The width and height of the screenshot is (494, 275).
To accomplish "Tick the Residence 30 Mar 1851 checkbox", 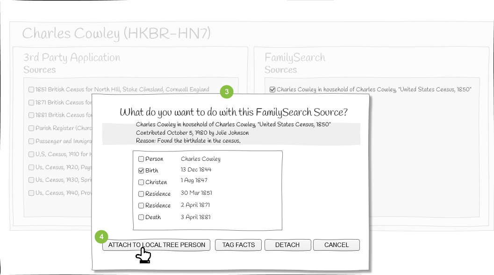I will click(x=141, y=194).
